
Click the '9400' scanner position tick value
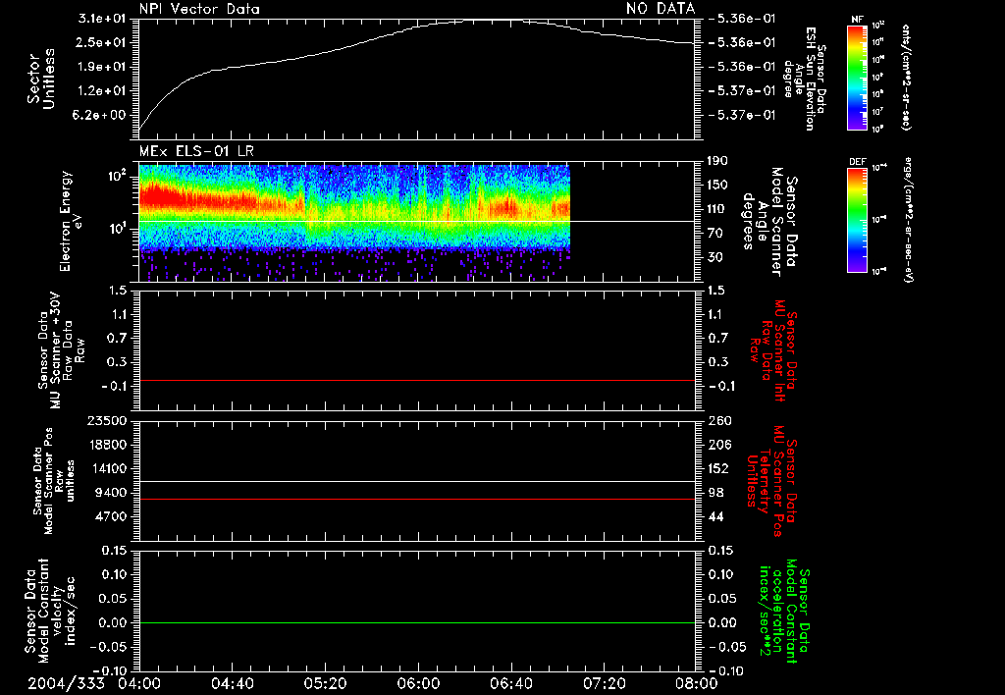110,493
